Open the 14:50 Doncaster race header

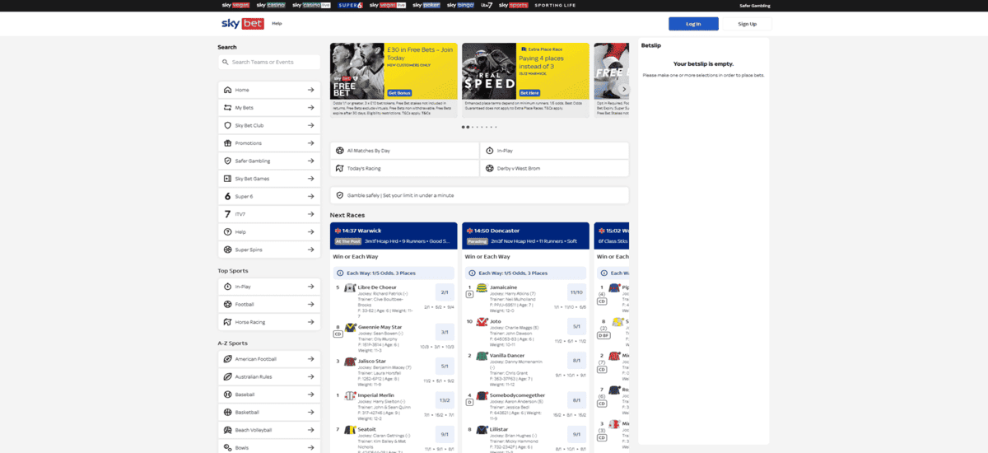coord(525,236)
